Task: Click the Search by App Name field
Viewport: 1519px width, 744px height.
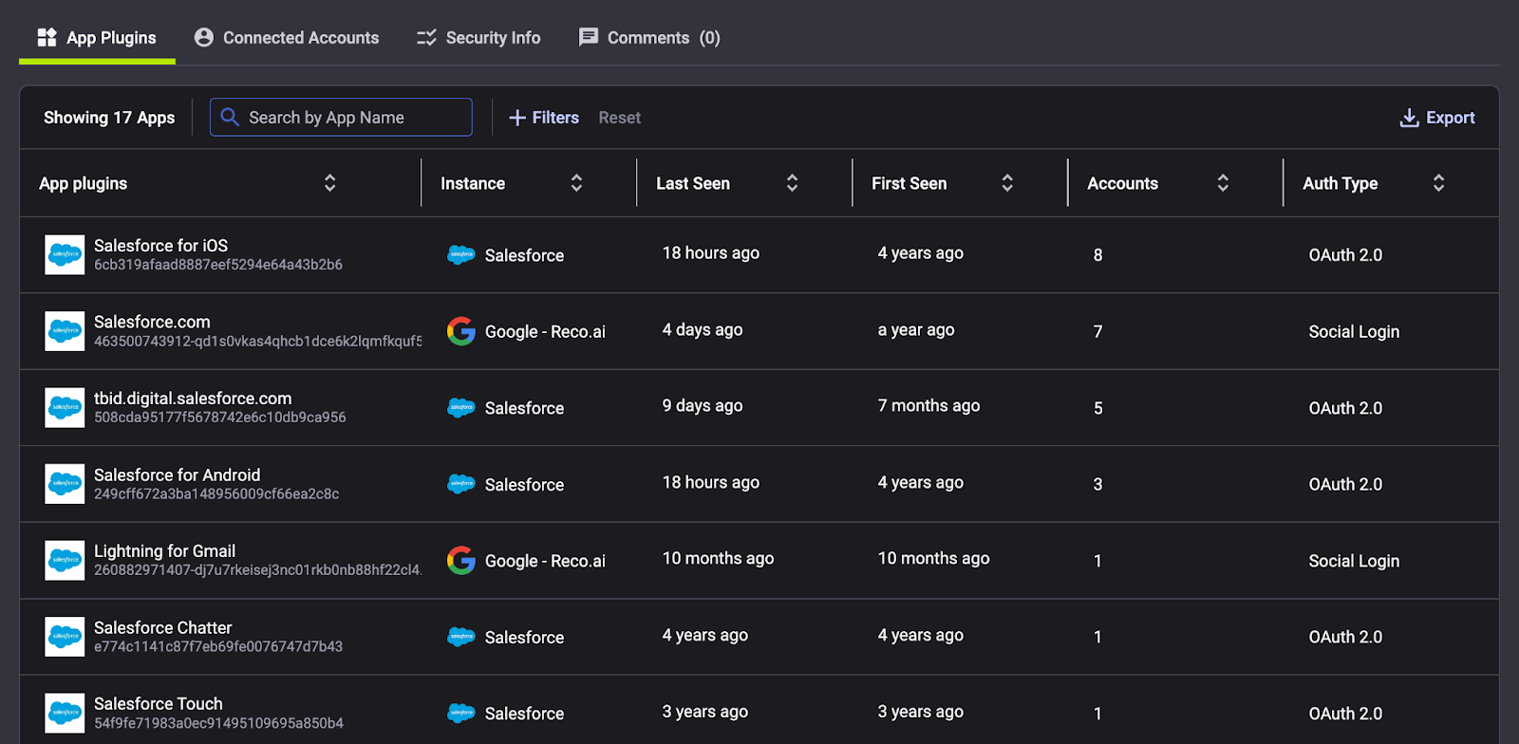Action: pyautogui.click(x=341, y=118)
